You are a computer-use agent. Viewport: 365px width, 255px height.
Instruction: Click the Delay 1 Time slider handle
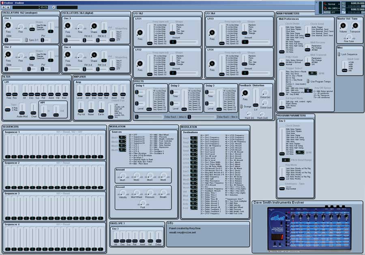tap(137, 92)
